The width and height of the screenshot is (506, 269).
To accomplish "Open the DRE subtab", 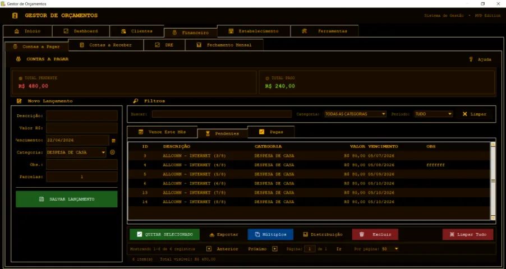I will (x=164, y=45).
